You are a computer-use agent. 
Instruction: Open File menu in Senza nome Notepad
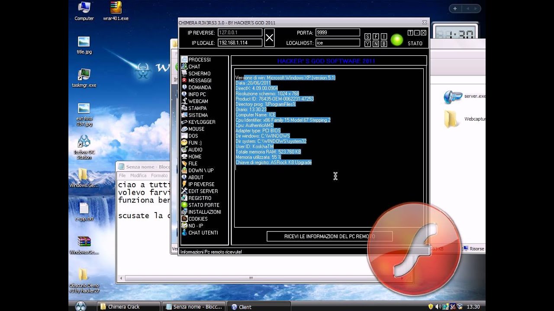tap(122, 175)
